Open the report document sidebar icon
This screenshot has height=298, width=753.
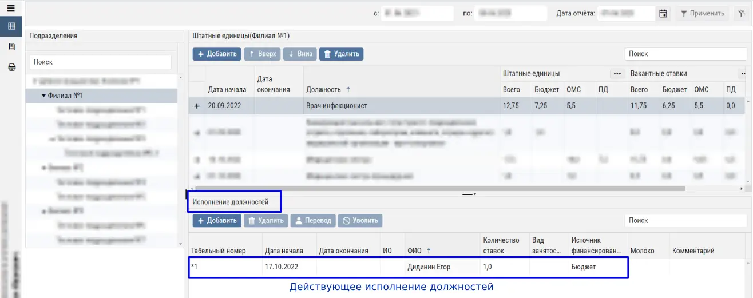11,47
